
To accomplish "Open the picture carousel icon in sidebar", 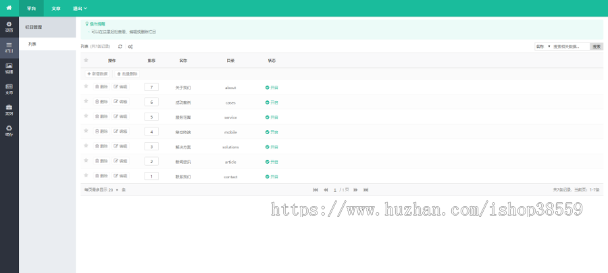I will coord(9,69).
